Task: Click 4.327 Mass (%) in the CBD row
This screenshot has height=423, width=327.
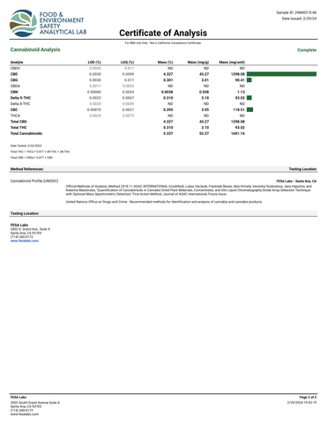Action: coord(168,74)
